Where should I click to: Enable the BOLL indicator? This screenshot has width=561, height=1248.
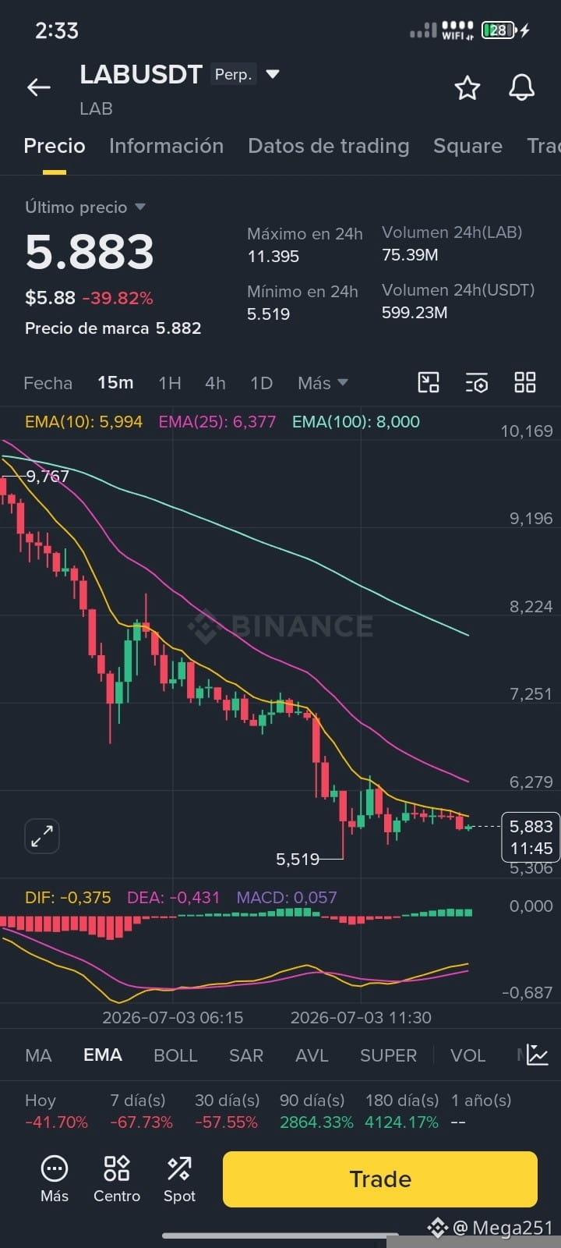(x=175, y=1055)
